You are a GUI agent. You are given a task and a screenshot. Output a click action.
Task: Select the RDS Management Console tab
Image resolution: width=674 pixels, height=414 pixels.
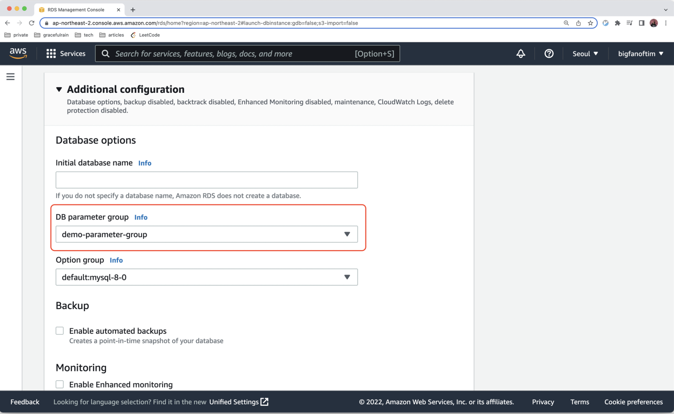point(76,10)
